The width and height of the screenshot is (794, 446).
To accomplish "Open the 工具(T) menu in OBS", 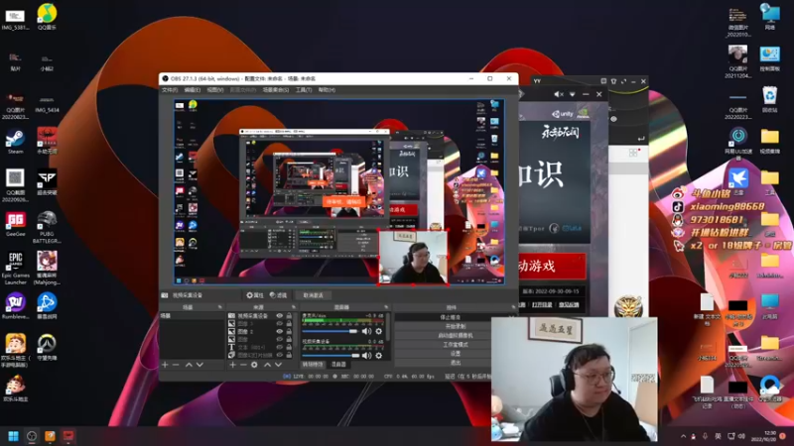I will pyautogui.click(x=304, y=90).
